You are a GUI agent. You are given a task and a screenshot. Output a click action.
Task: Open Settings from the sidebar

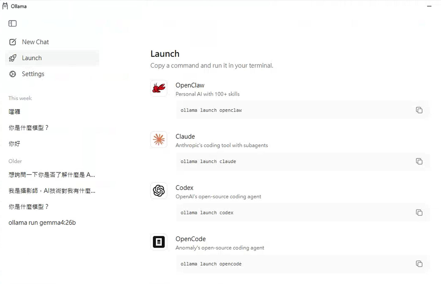click(x=33, y=74)
